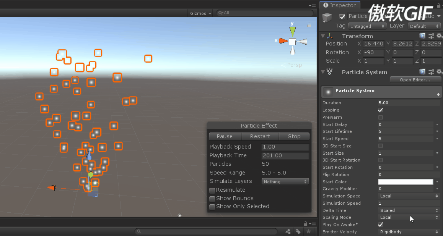Image resolution: width=443 pixels, height=236 pixels.
Task: Click the Playback Time field
Action: 285,156
